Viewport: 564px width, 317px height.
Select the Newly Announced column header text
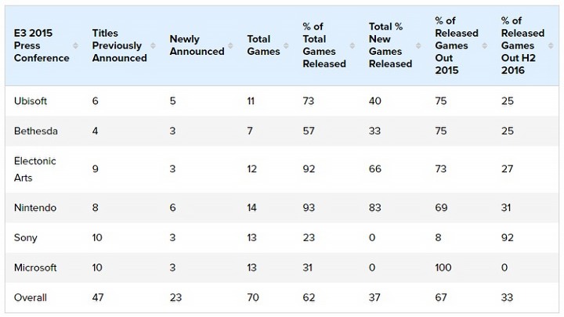click(197, 45)
